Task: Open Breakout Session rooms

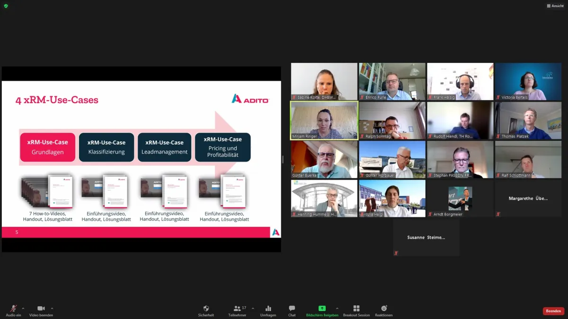Action: click(356, 309)
